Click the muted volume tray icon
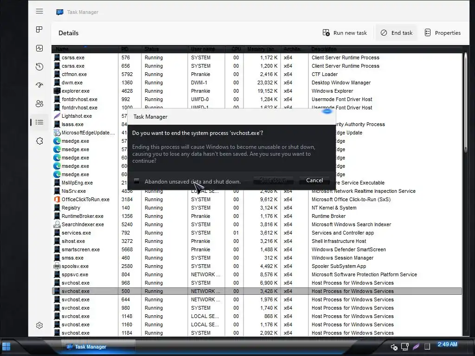Viewport: 475px width, 356px height. [394, 347]
